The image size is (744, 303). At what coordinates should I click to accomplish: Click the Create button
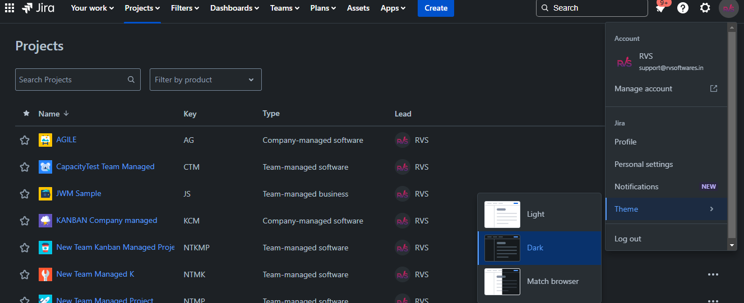[436, 8]
